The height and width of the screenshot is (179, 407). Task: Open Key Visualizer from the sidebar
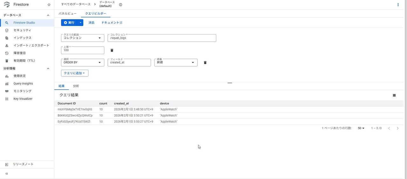[23, 99]
